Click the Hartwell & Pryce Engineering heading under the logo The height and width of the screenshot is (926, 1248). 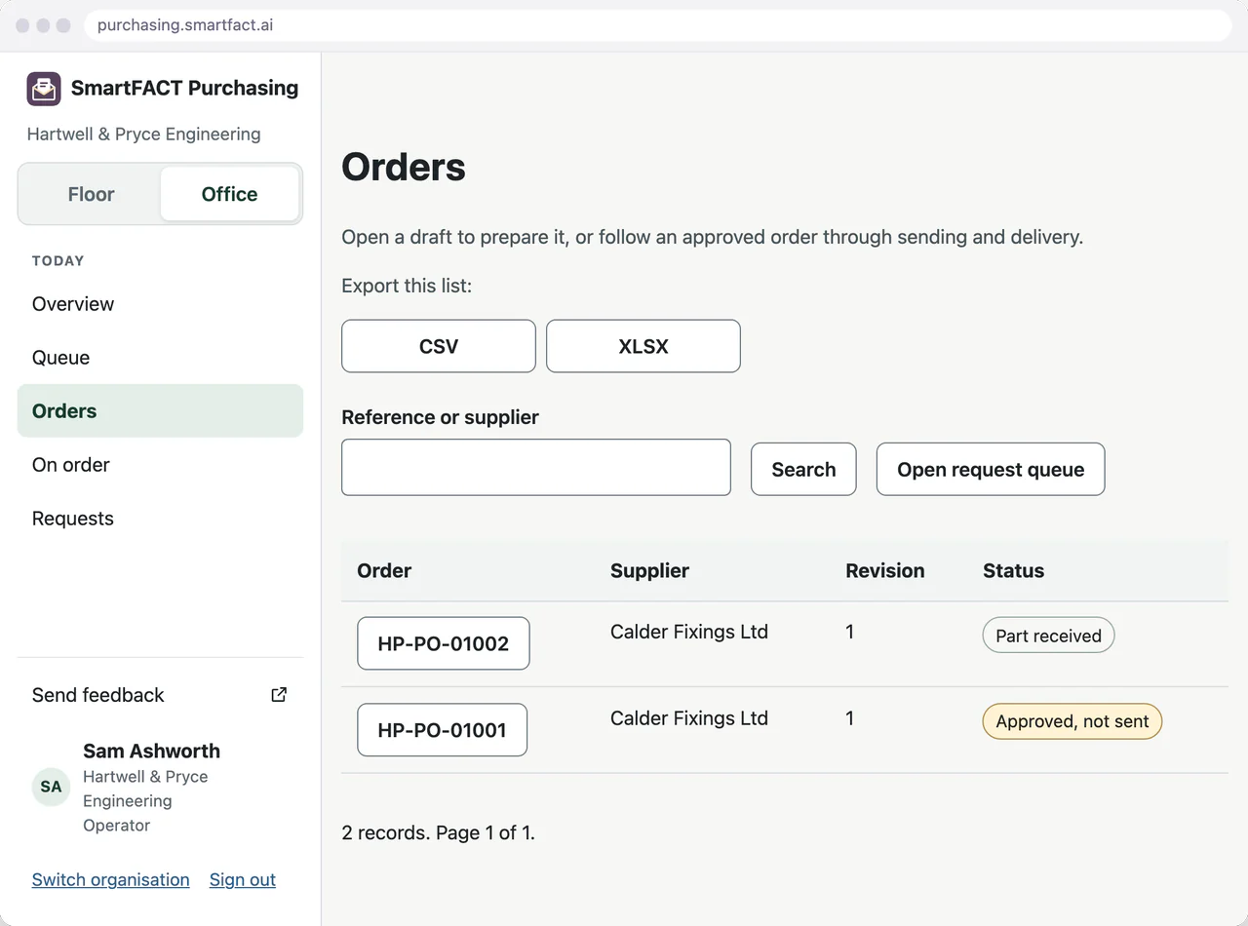(x=144, y=135)
